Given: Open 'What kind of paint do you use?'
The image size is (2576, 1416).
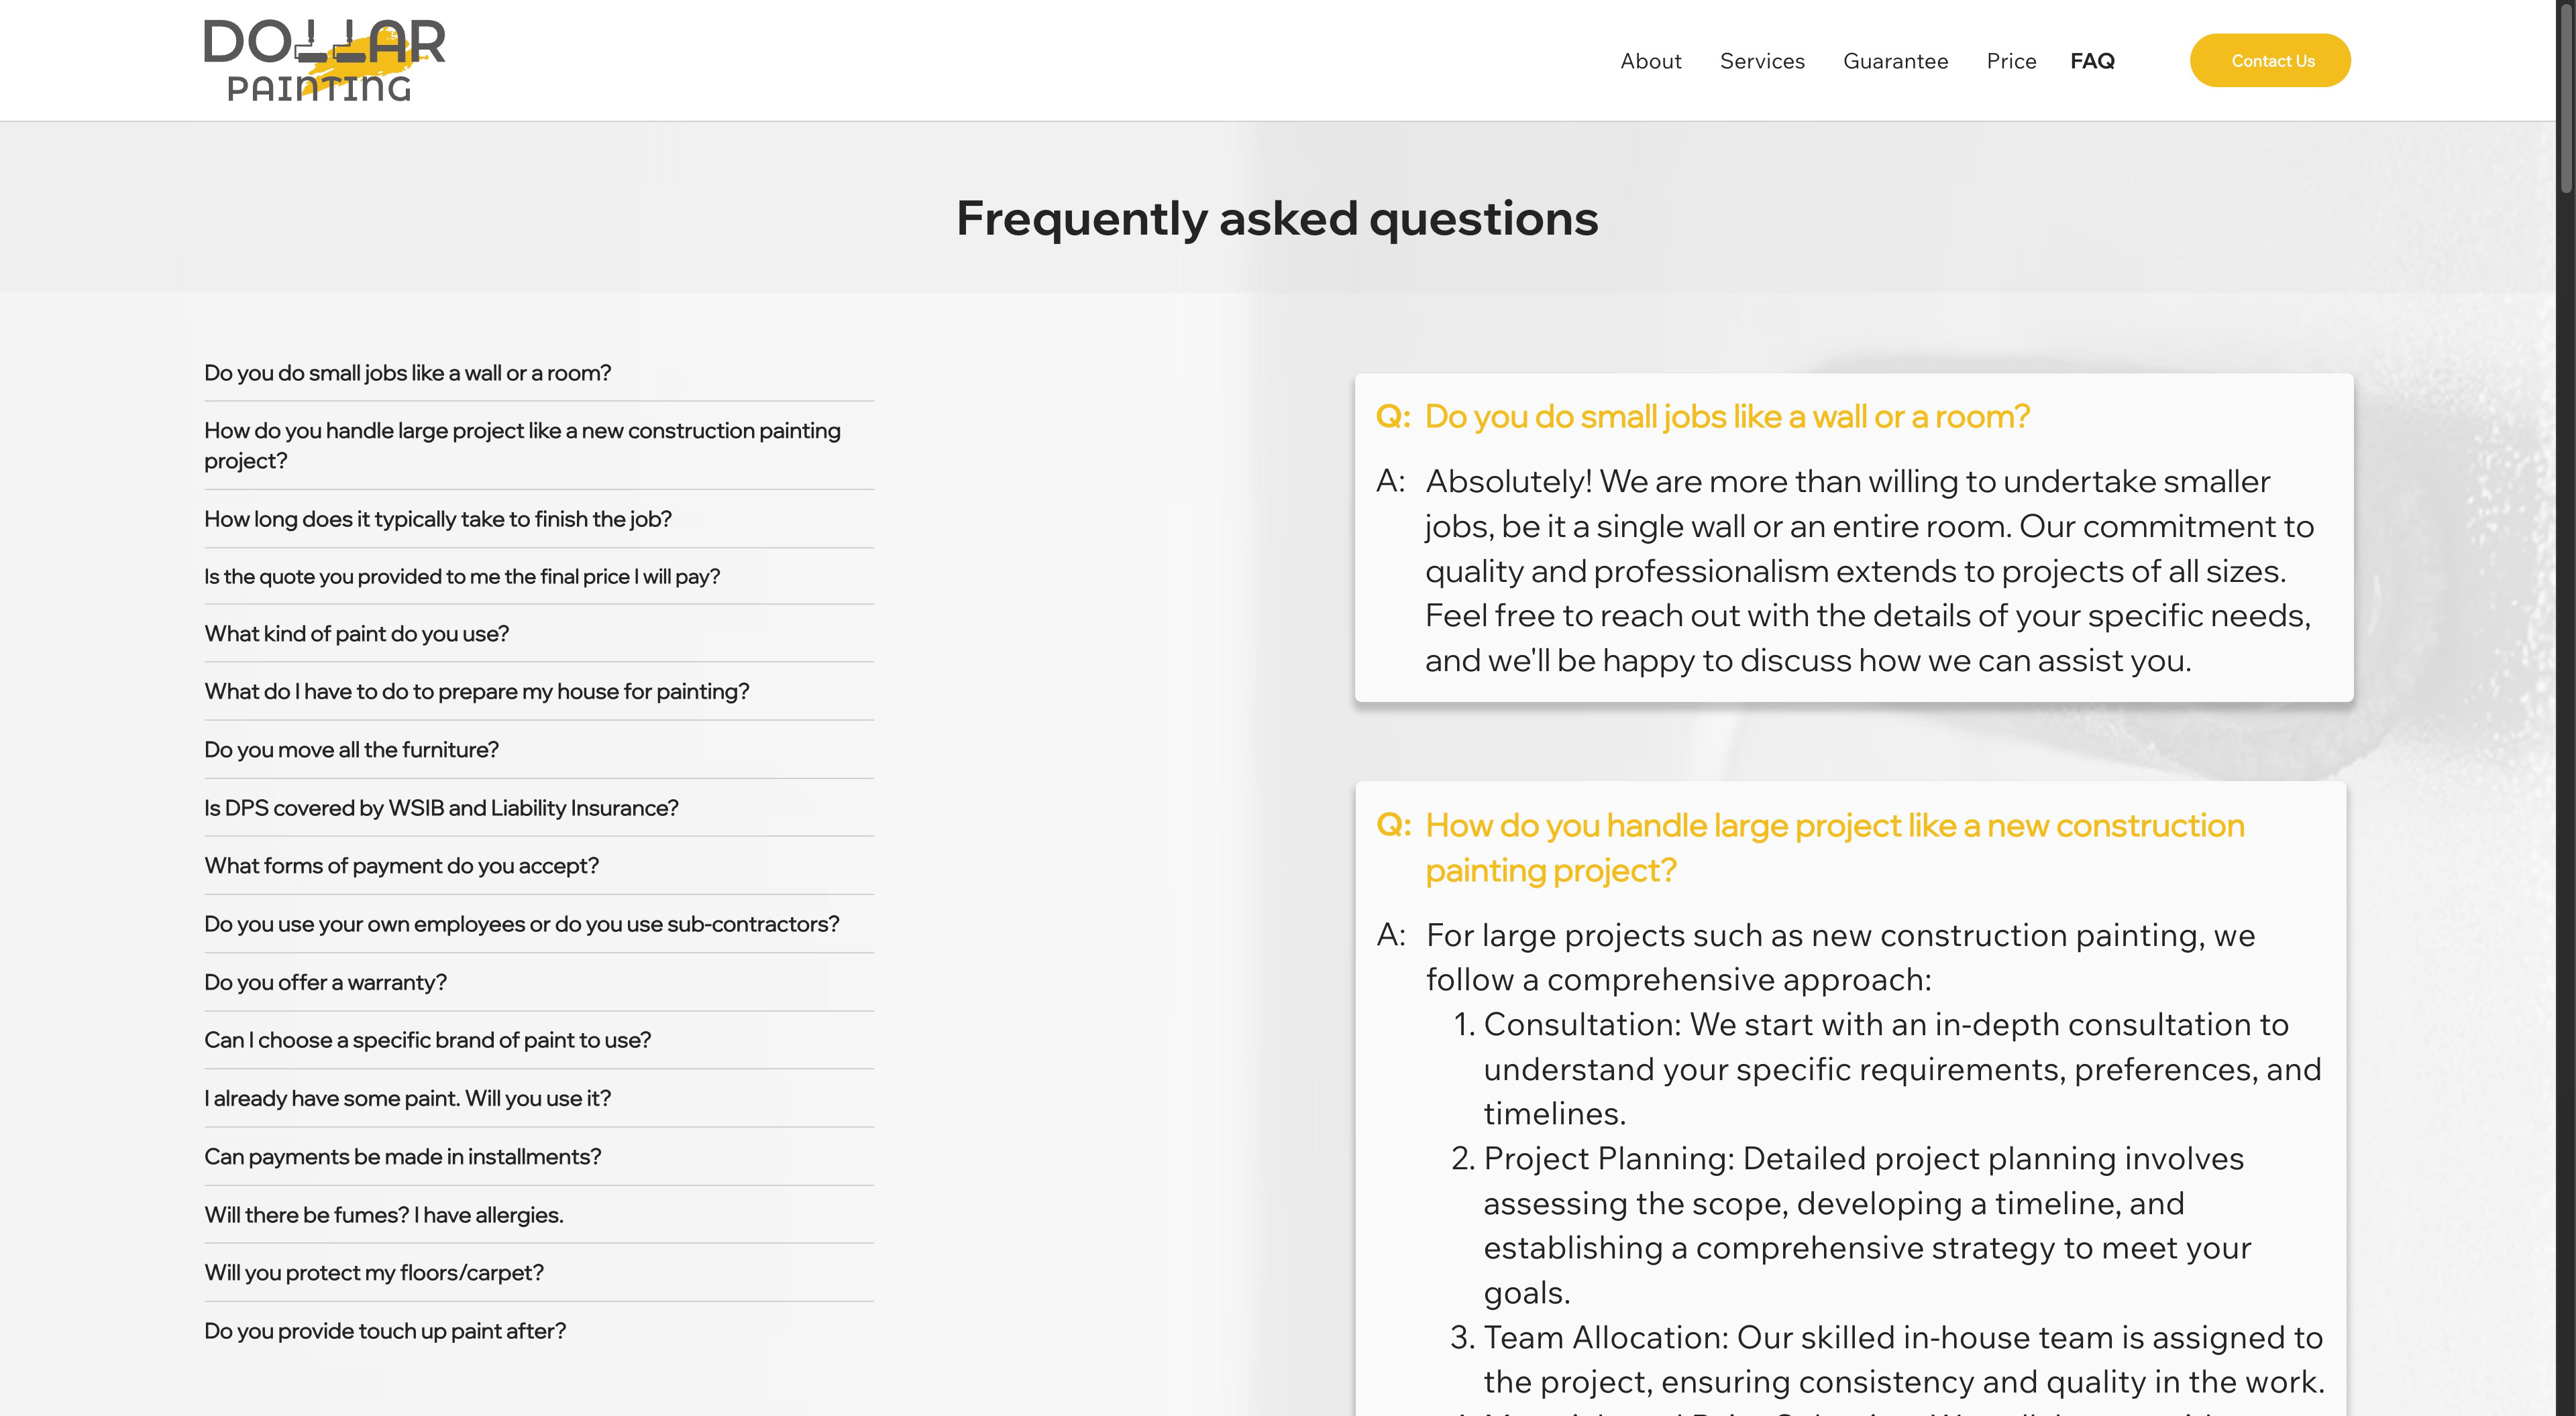Looking at the screenshot, I should pyautogui.click(x=356, y=634).
